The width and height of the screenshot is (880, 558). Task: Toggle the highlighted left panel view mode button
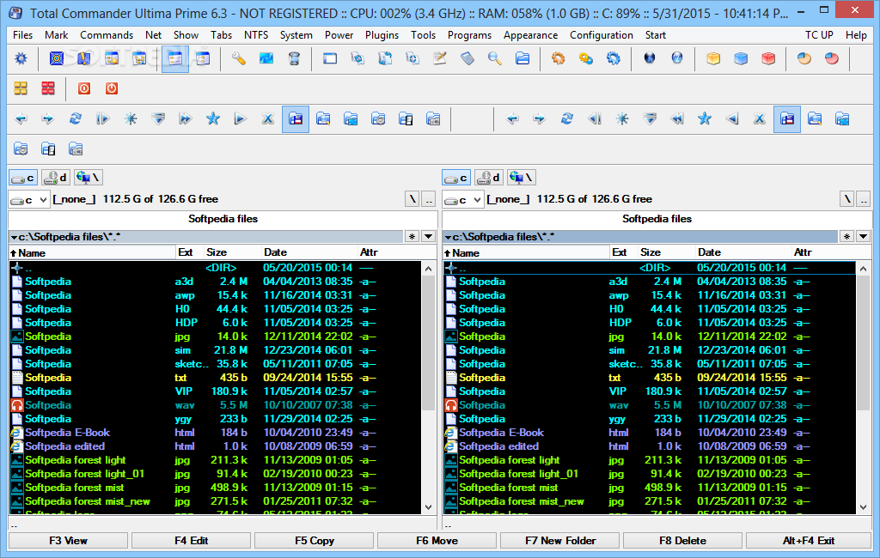[x=296, y=118]
